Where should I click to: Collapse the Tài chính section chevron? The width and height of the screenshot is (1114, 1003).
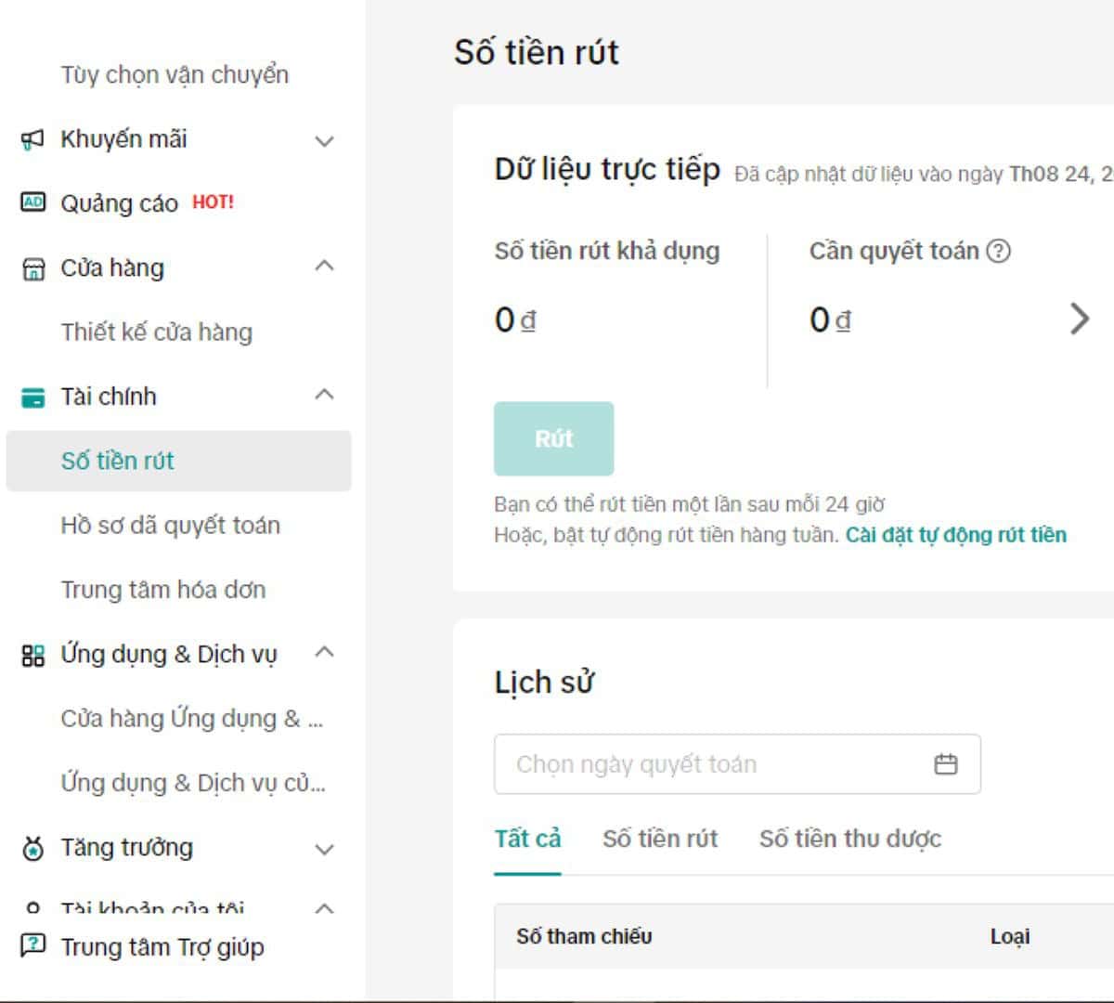pyautogui.click(x=324, y=395)
